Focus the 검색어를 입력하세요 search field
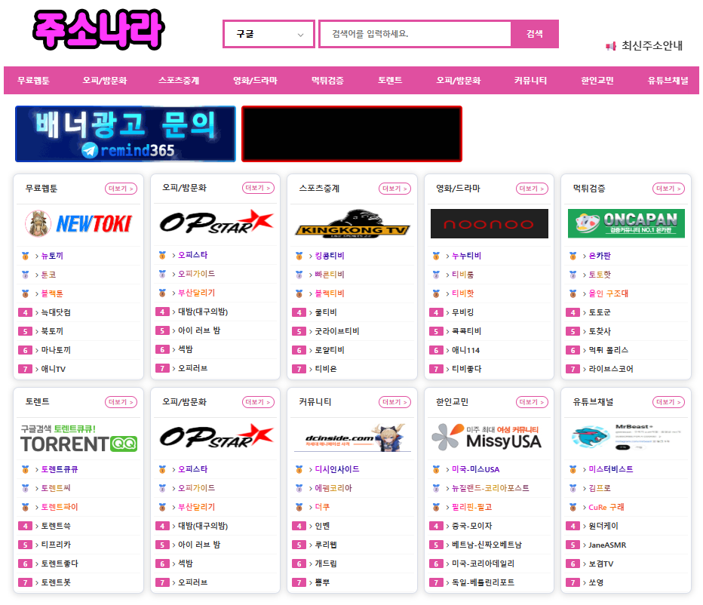This screenshot has width=703, height=605. click(x=415, y=34)
